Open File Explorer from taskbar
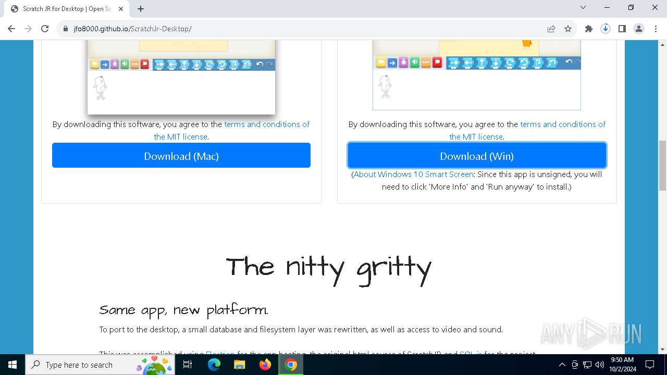This screenshot has height=375, width=667. click(x=240, y=365)
